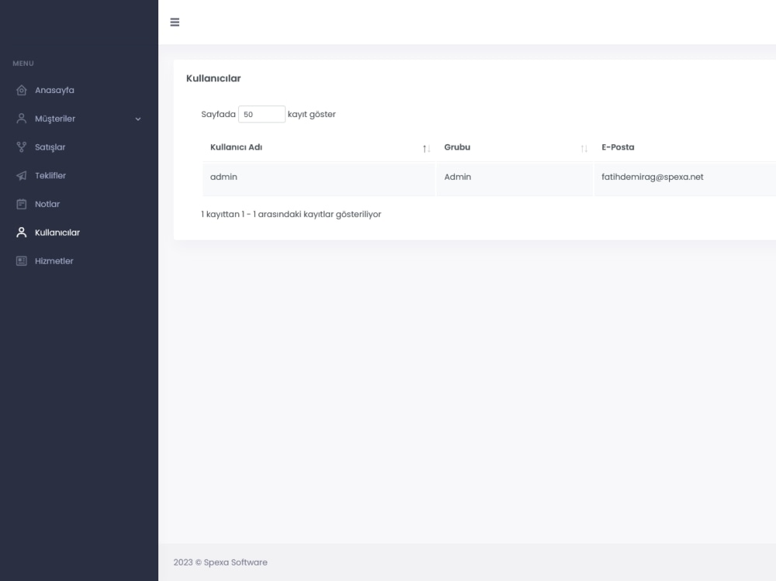
Task: Click the Anasayfa home icon
Action: pyautogui.click(x=21, y=90)
